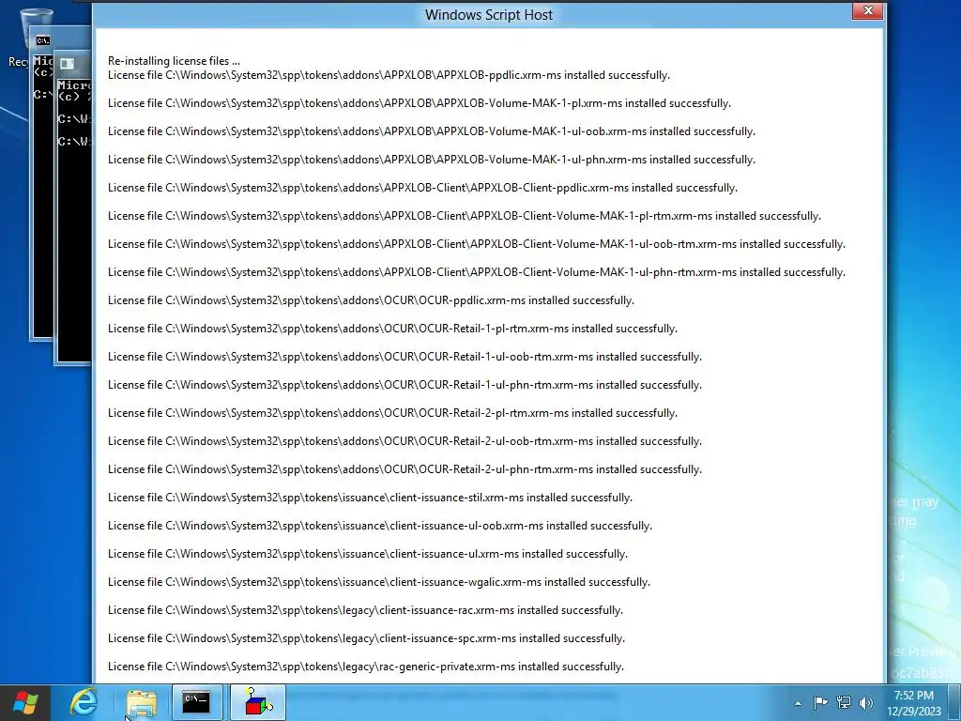Click the back Command Prompt window's title icon

coord(43,40)
